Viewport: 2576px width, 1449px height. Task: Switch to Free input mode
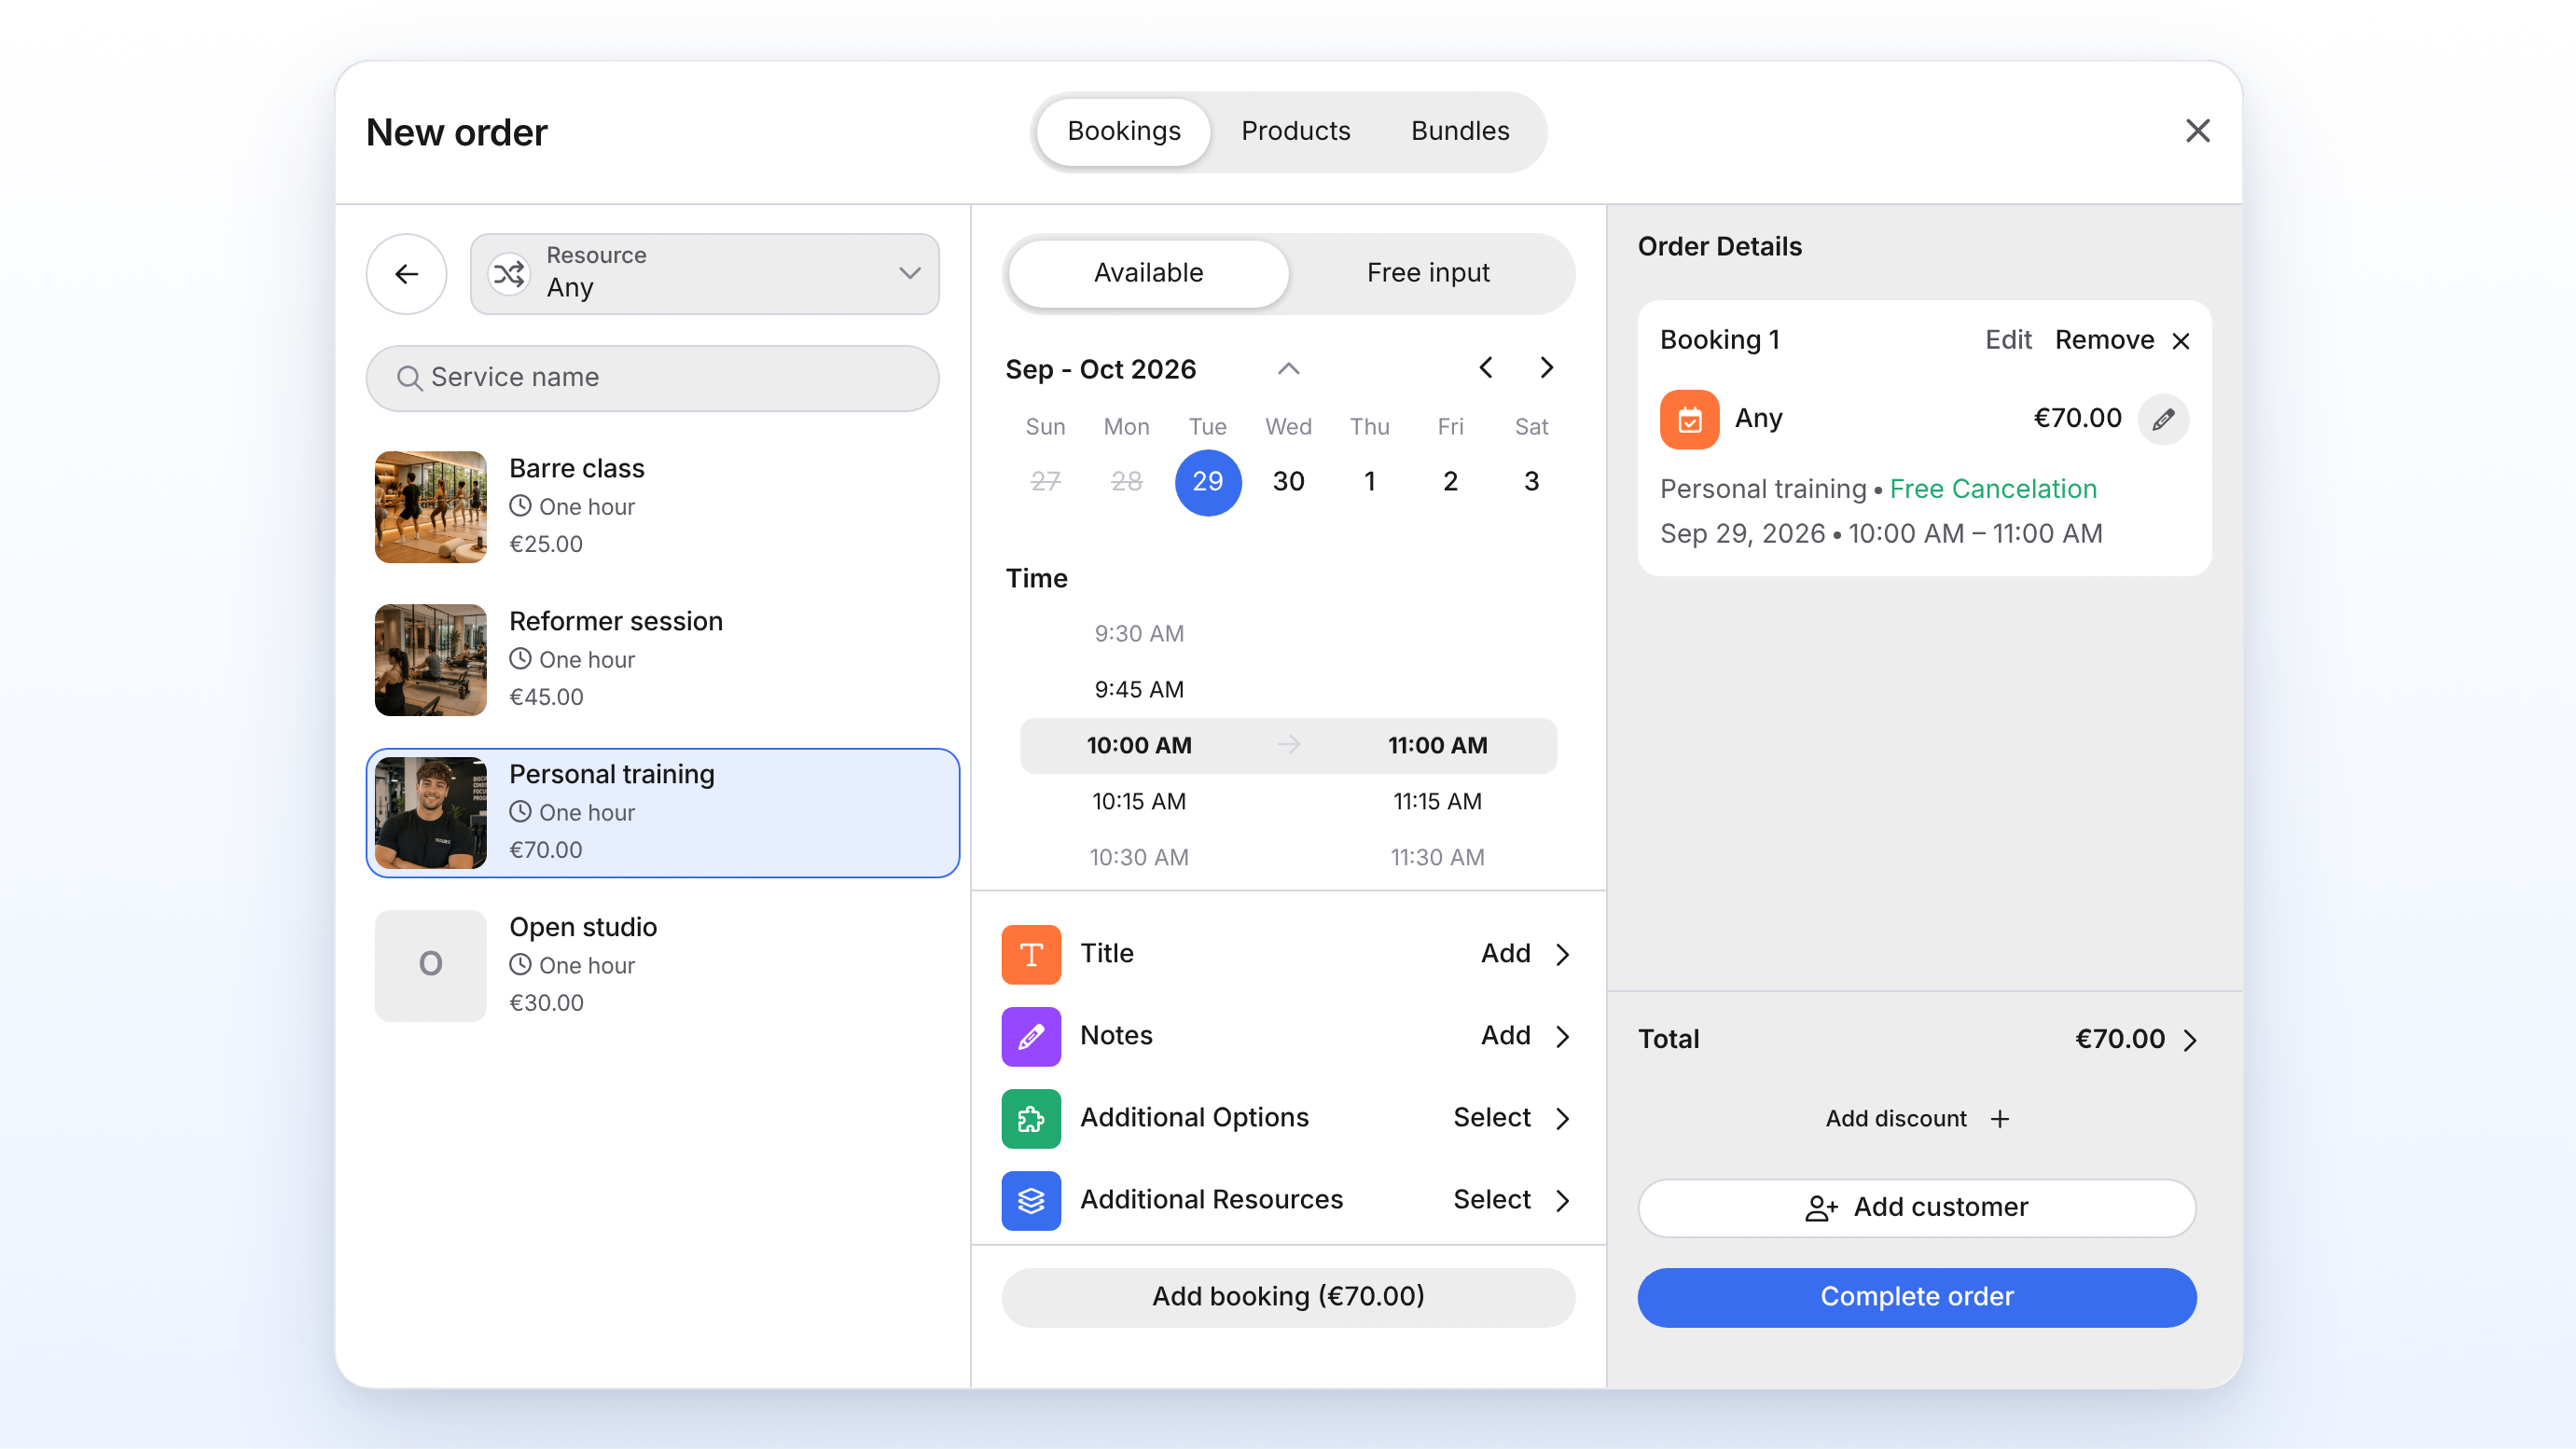point(1428,273)
